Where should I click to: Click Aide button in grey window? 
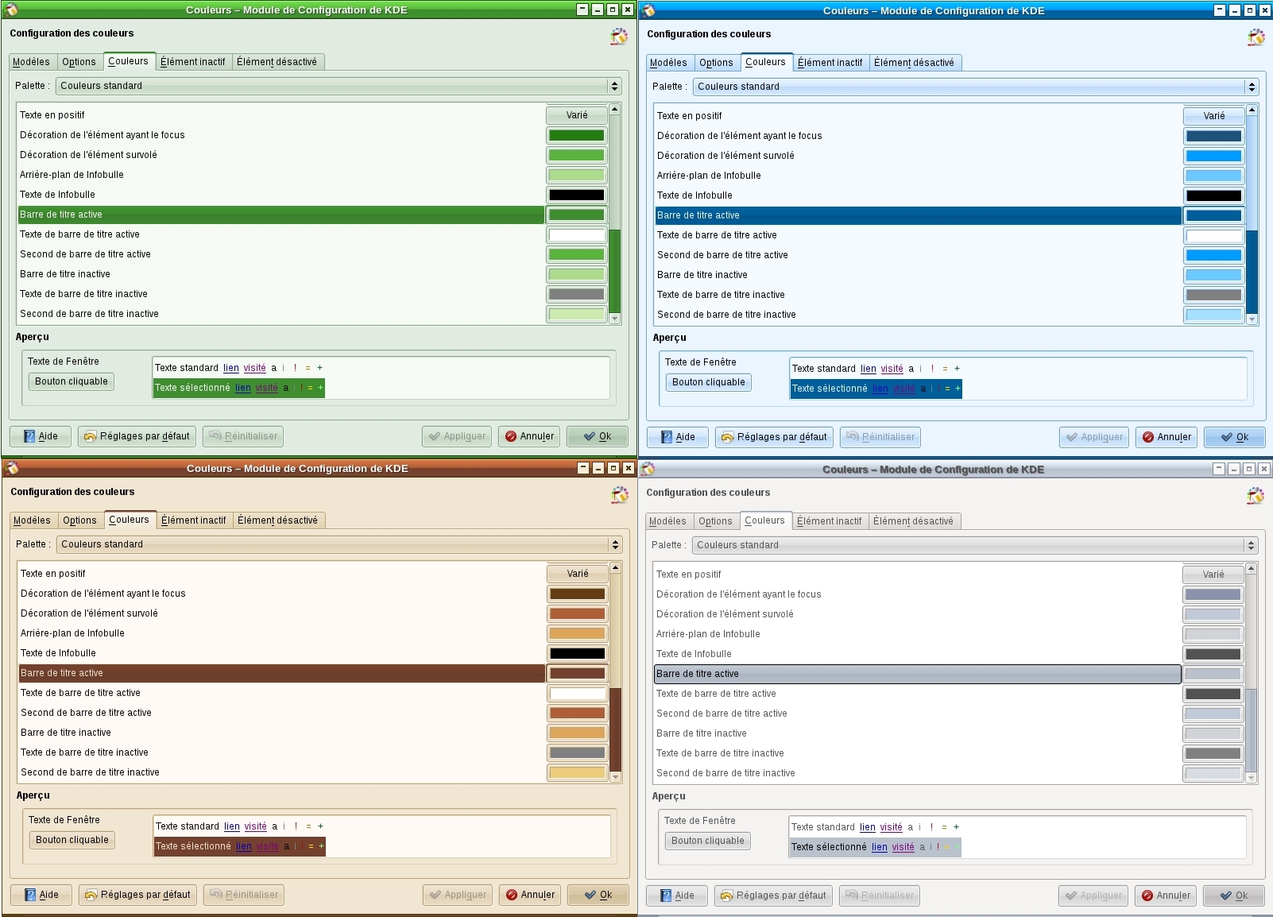tap(676, 896)
